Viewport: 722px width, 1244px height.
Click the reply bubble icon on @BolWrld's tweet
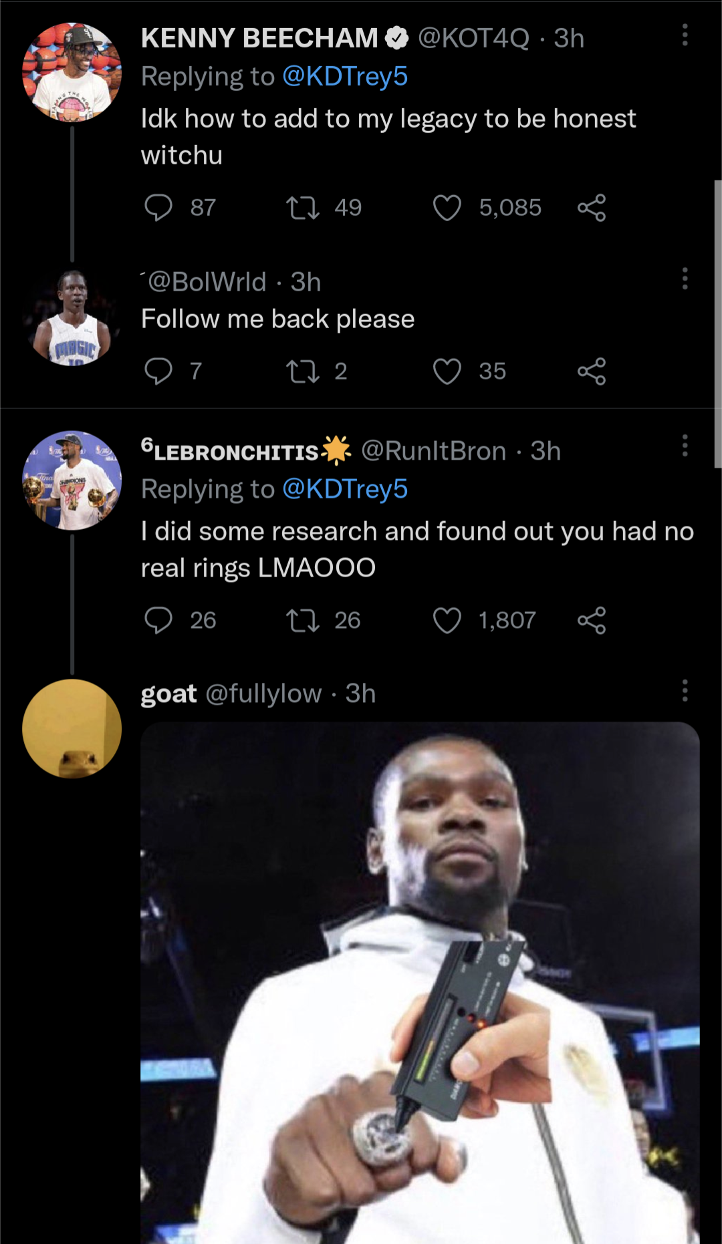[158, 371]
